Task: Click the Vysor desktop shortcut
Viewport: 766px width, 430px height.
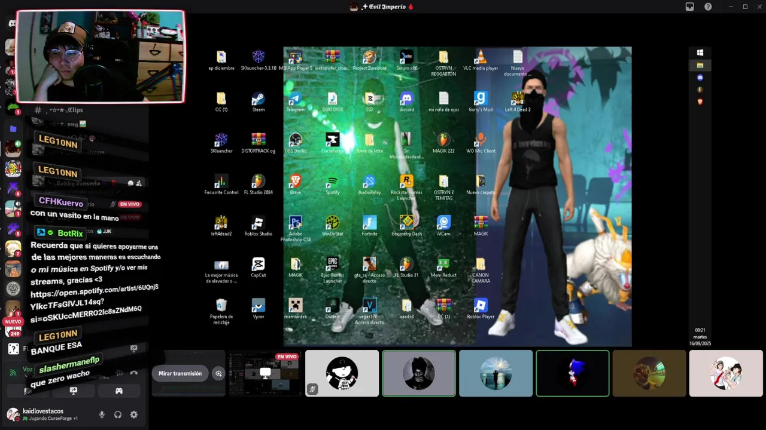Action: (x=259, y=309)
